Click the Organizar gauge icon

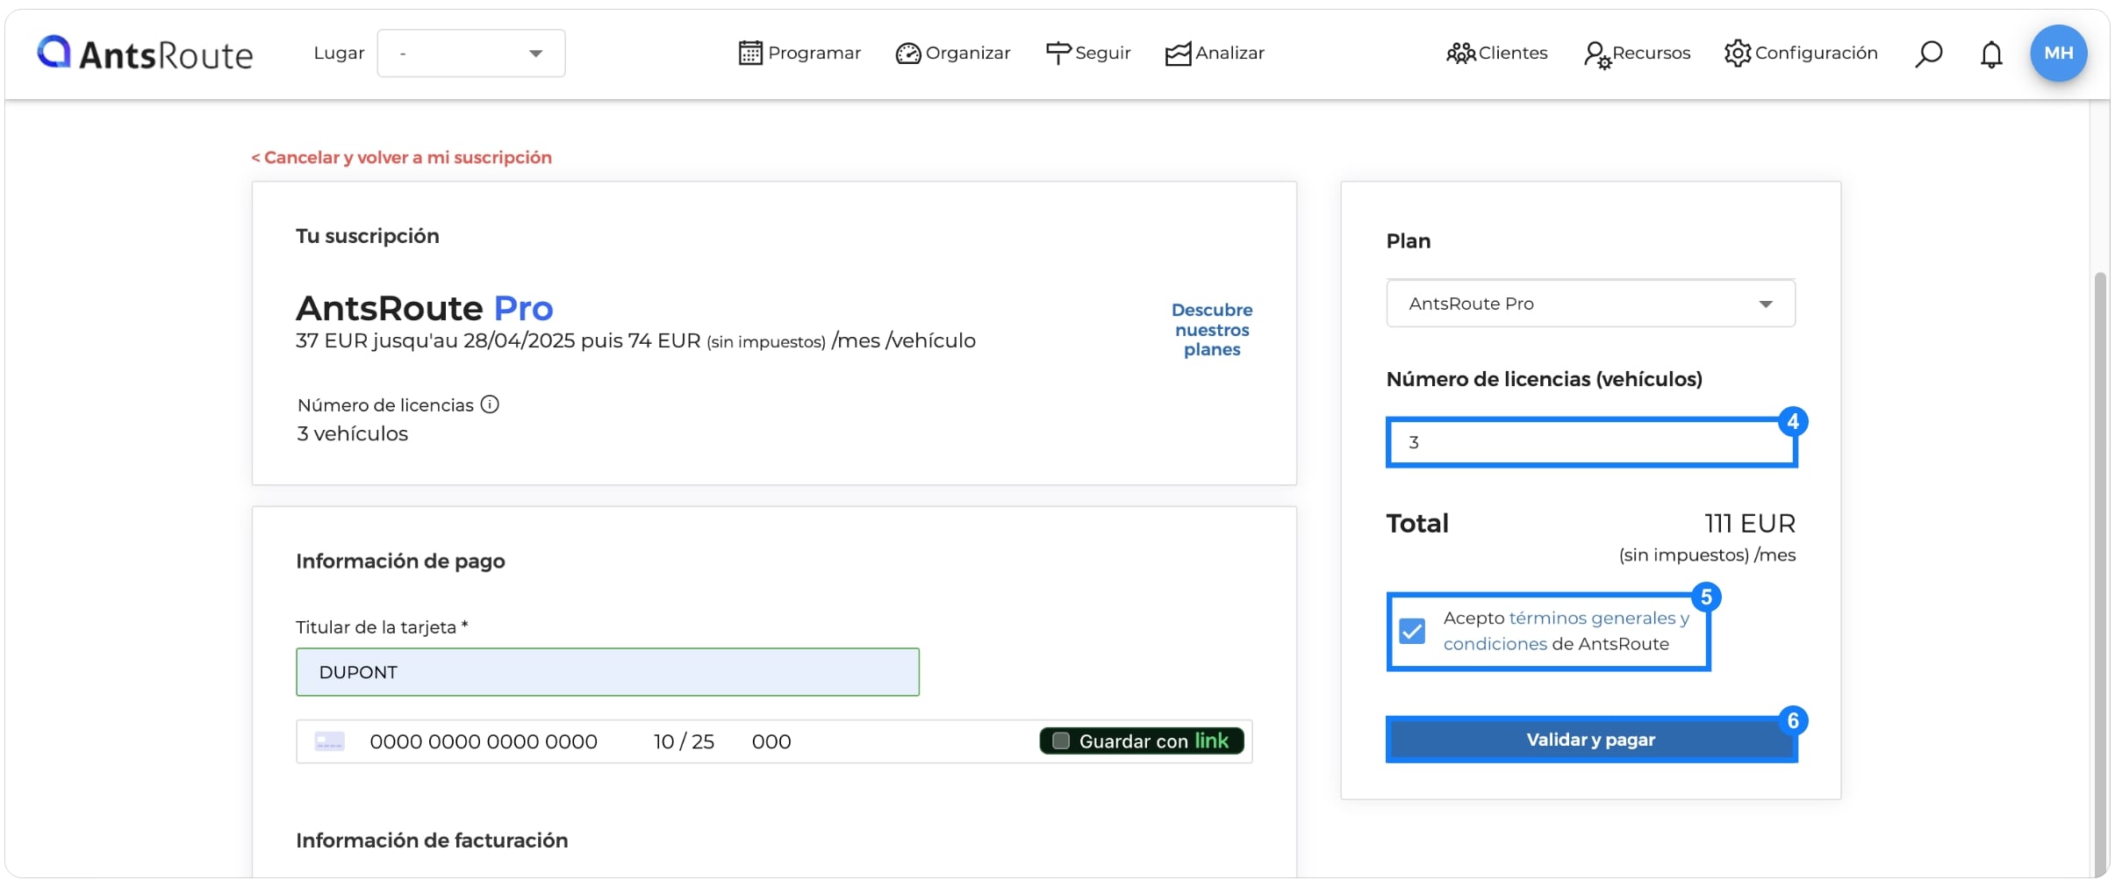point(907,54)
